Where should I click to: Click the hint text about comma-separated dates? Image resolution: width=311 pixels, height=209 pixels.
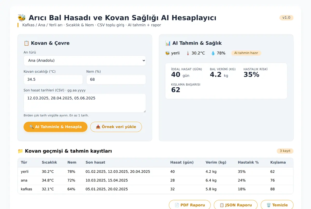coord(56,115)
